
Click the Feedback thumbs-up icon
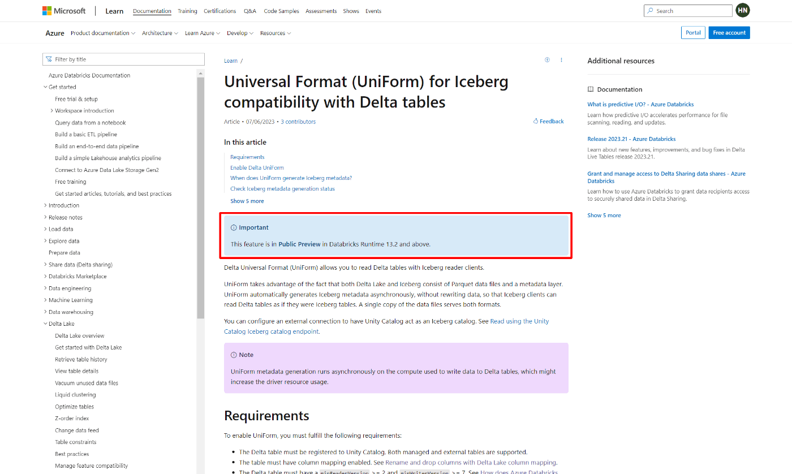535,120
